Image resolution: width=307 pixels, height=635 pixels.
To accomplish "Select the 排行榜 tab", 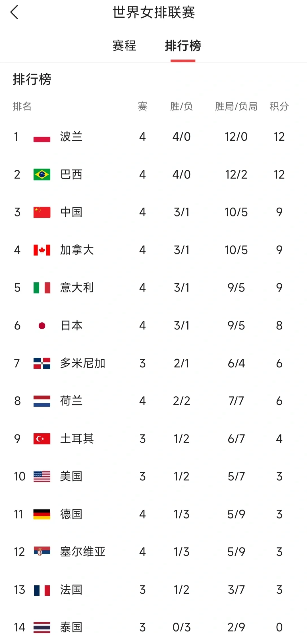I will coord(183,46).
